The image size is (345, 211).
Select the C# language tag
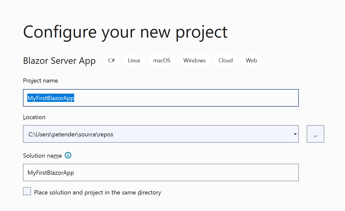(x=111, y=60)
